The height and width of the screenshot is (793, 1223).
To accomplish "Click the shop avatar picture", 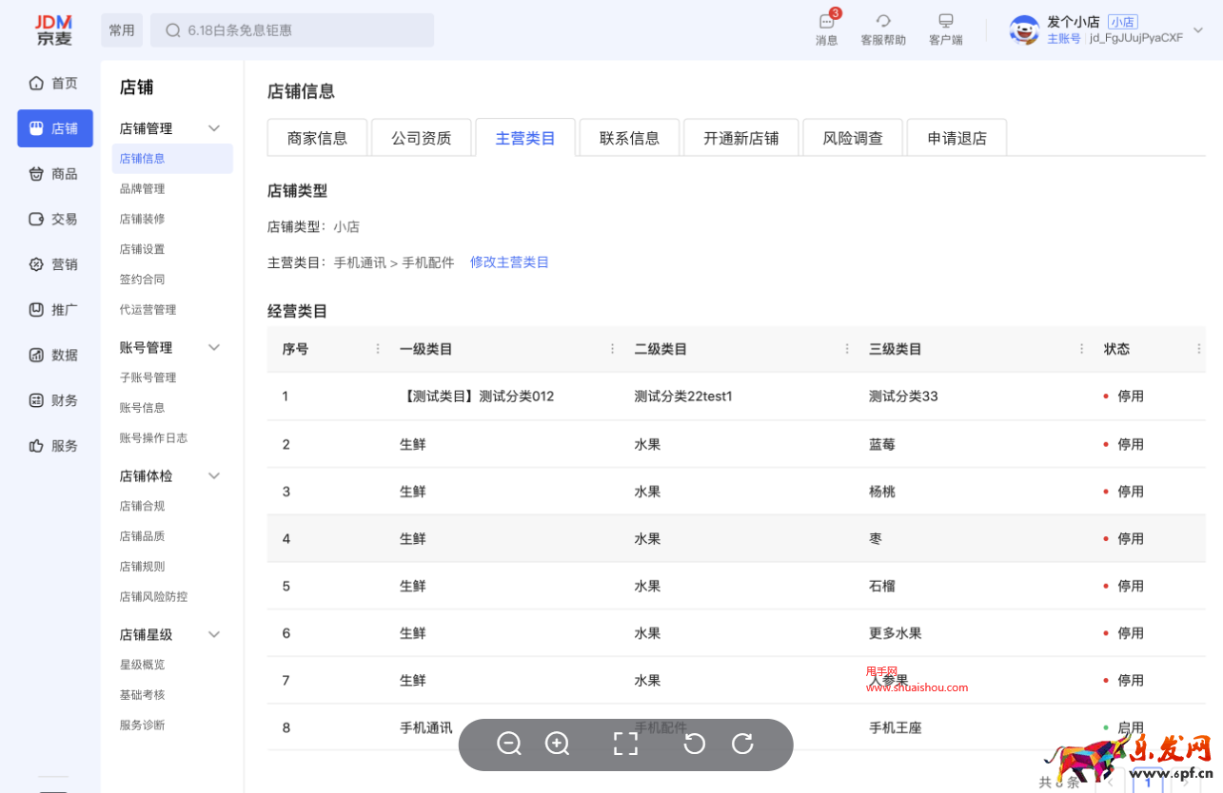I will tap(1024, 29).
